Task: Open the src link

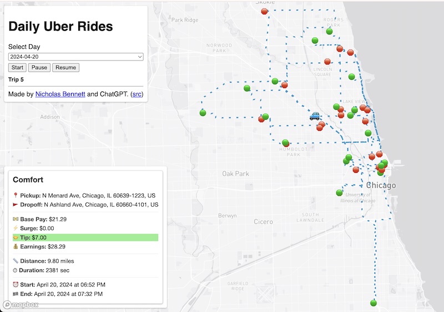Action: point(137,94)
